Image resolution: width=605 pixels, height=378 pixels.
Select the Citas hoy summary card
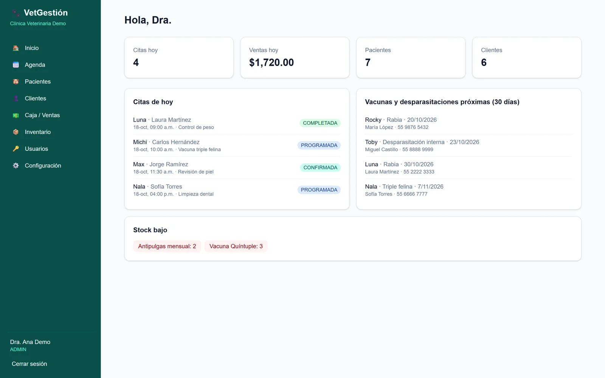point(179,57)
